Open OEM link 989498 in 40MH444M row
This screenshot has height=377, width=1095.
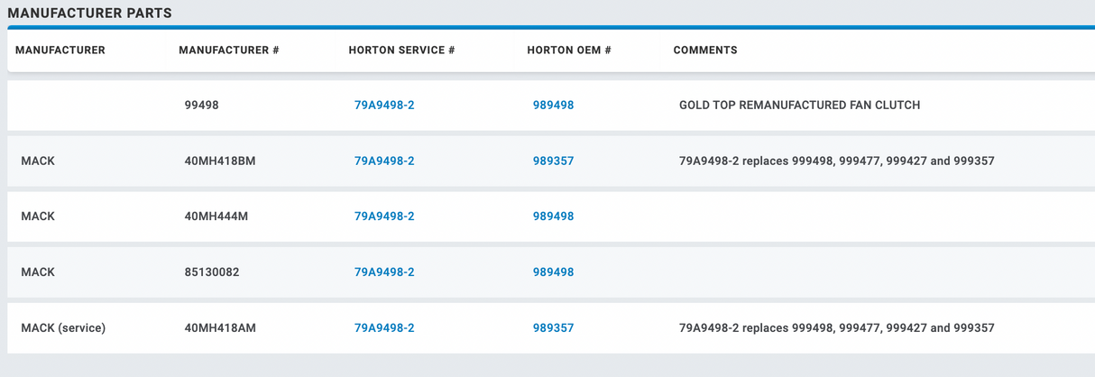(553, 216)
